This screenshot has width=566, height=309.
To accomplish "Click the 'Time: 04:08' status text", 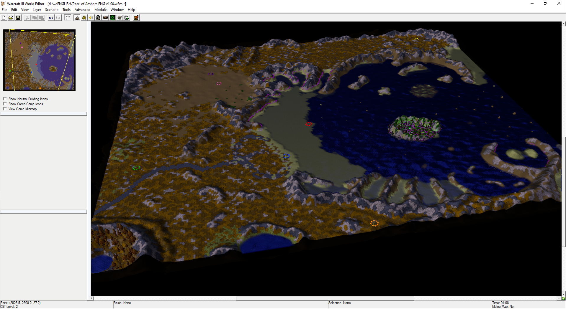I will 500,303.
